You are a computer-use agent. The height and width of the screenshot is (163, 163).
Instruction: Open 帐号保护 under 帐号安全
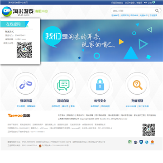[x=95, y=106]
